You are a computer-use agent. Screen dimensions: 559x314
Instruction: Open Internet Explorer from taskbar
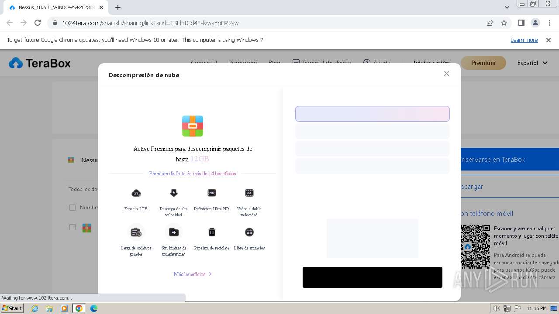pyautogui.click(x=35, y=308)
